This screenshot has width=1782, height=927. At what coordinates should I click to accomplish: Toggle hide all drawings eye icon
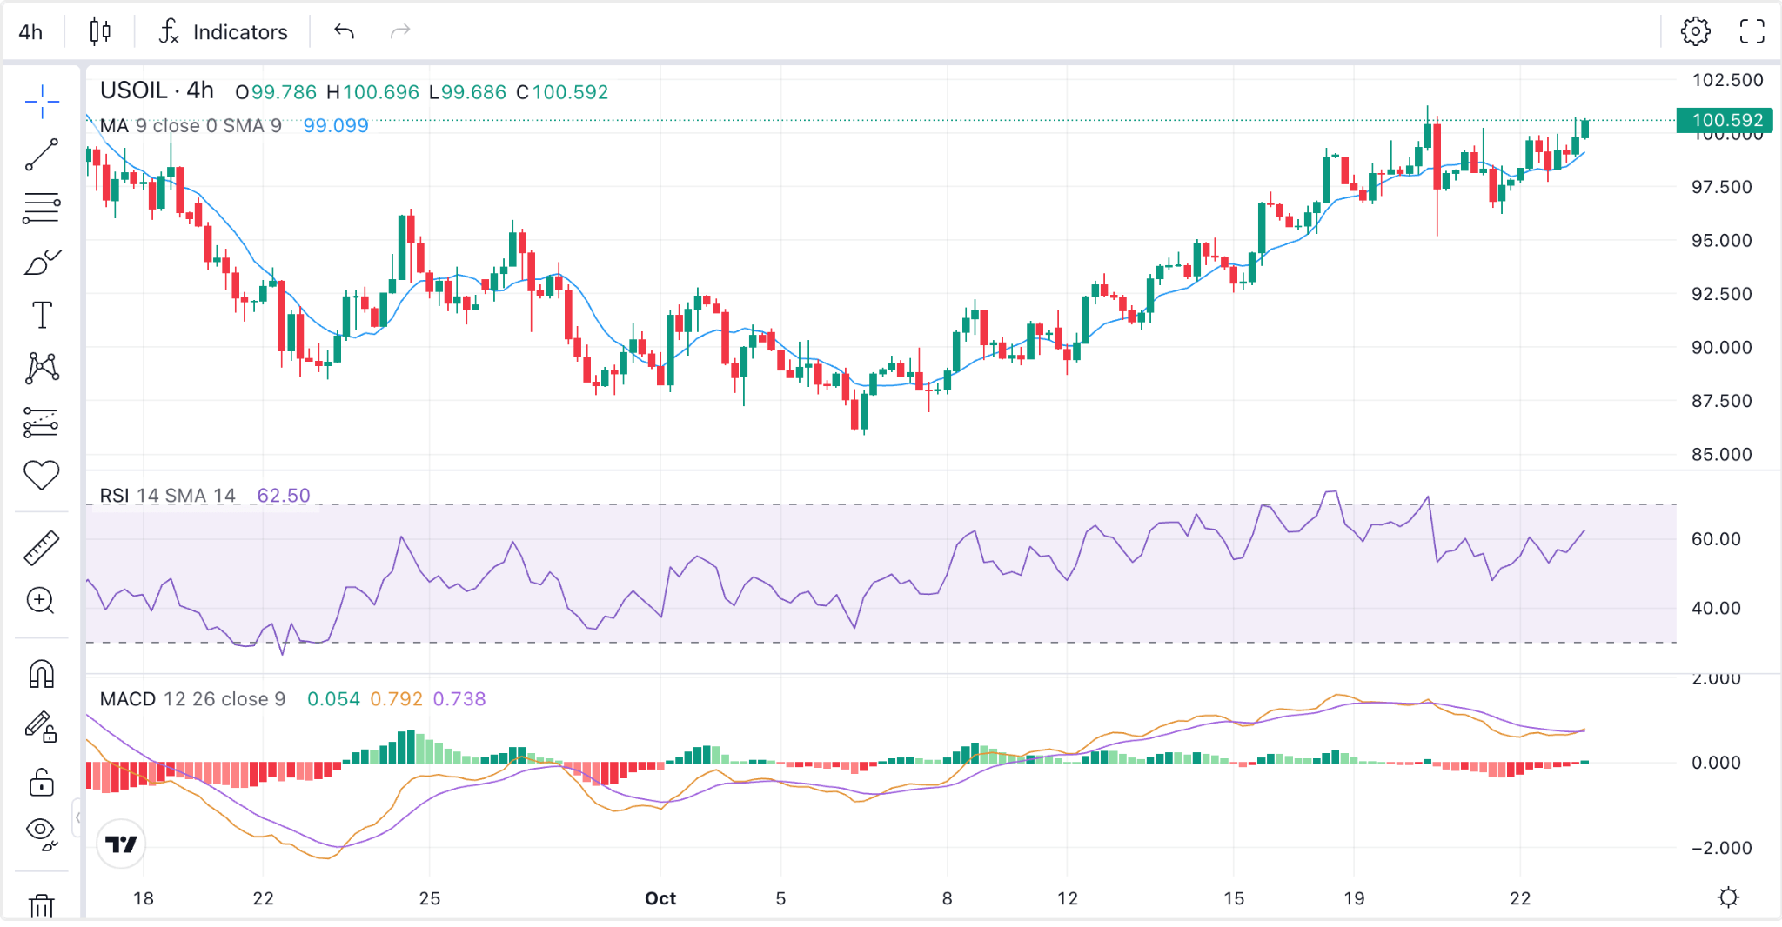[41, 833]
